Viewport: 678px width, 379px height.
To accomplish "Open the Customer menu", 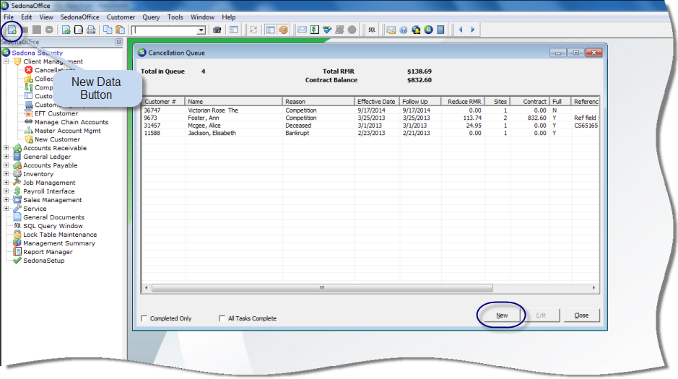I will point(121,17).
